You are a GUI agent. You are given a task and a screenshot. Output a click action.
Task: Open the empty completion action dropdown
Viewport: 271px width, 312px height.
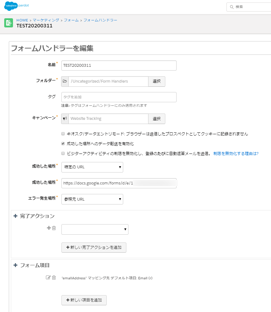[95, 229]
